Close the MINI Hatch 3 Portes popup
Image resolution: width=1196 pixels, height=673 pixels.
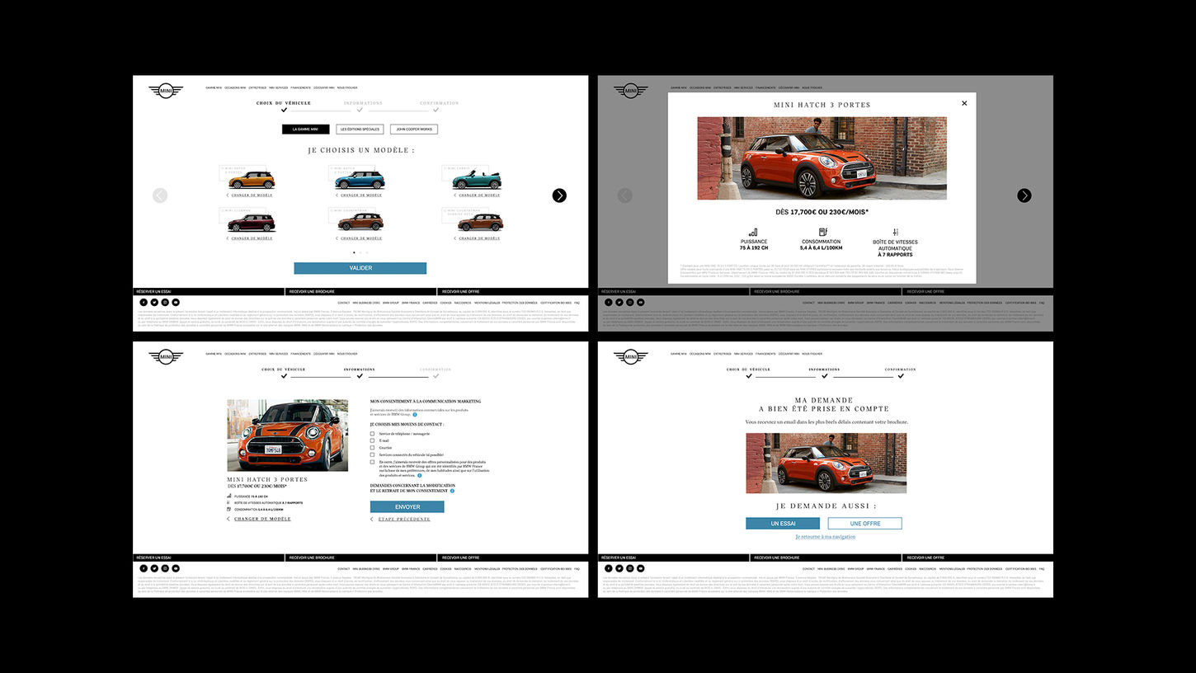pos(964,103)
